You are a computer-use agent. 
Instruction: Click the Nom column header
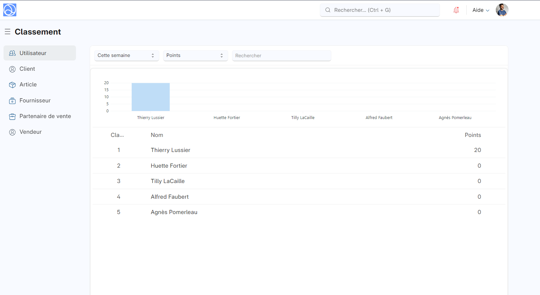(157, 135)
